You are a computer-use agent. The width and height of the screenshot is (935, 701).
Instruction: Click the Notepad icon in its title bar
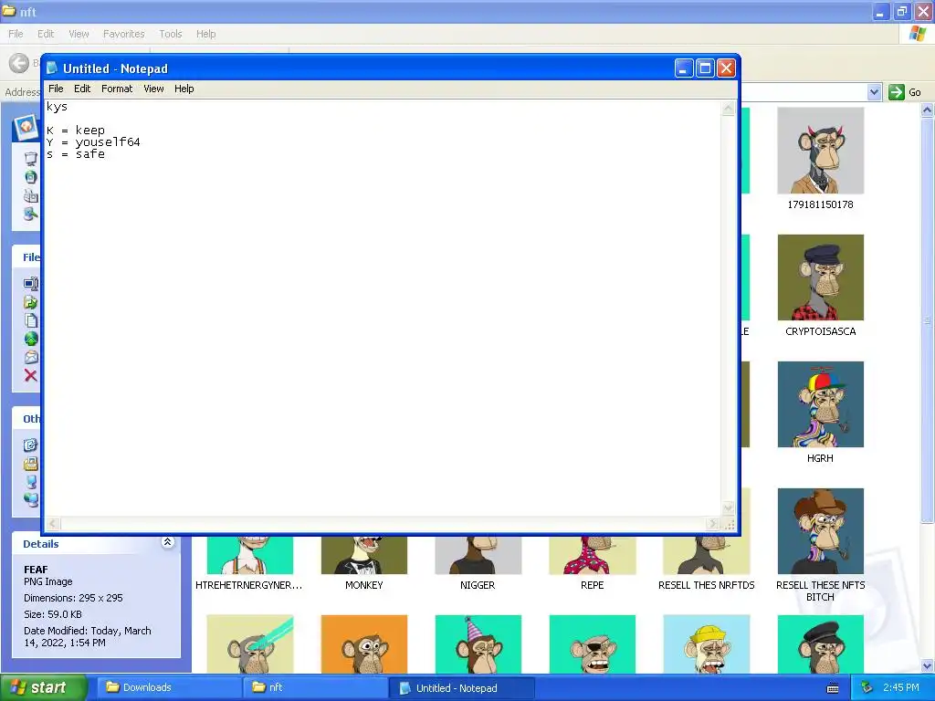coord(53,68)
